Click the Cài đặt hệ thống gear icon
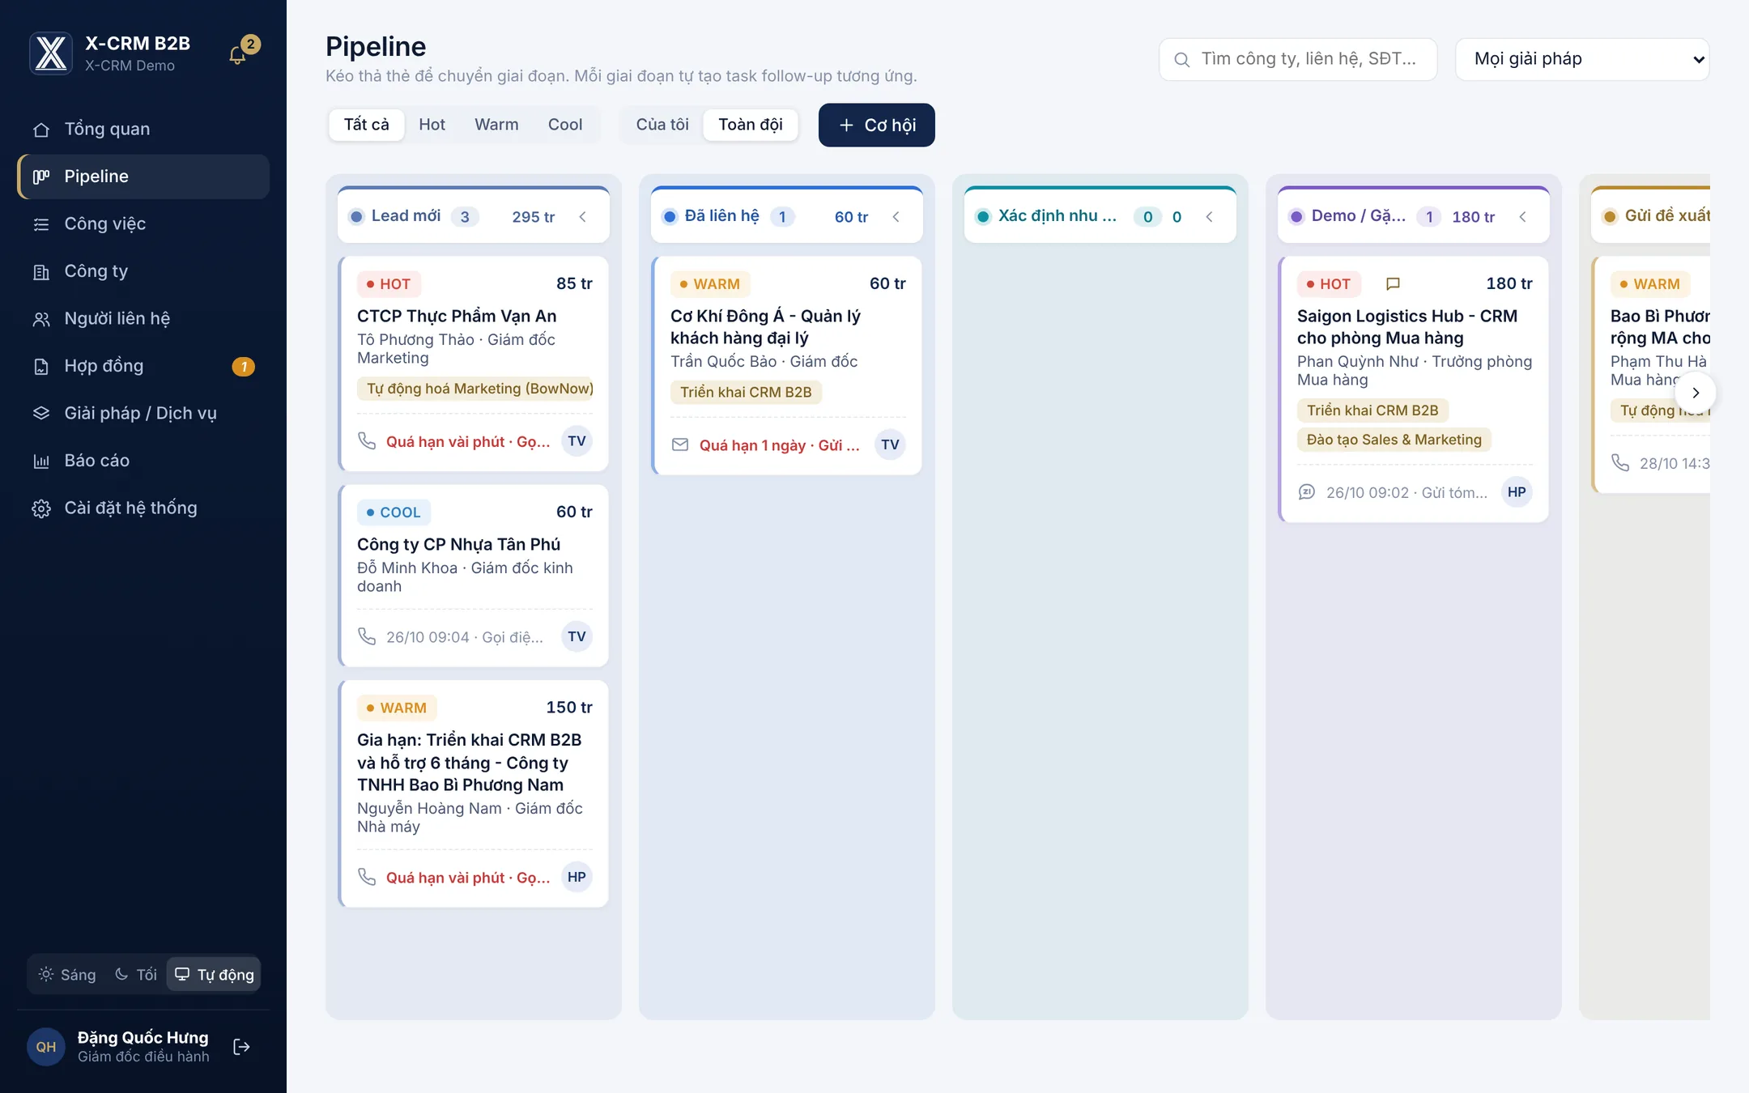 click(41, 508)
